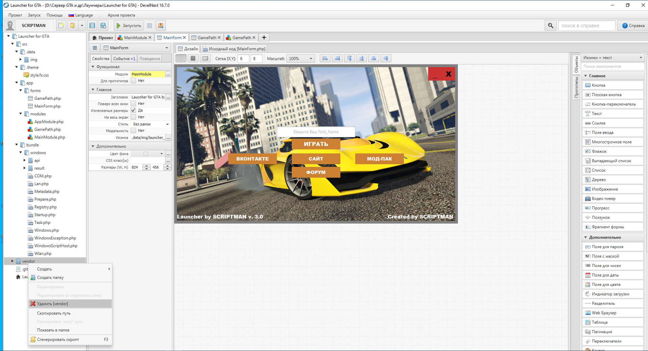648x351 pixels.
Task: Click the hamburger menu icon beside MainForm
Action: pyautogui.click(x=95, y=48)
